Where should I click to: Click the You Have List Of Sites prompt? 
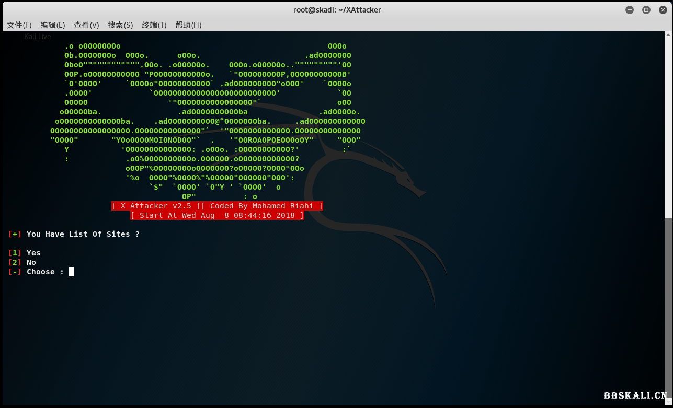74,234
